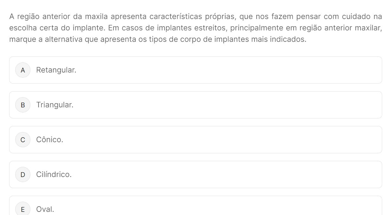The image size is (392, 215).
Task: Click the question line starting 'marque a alternativa'
Action: click(158, 40)
